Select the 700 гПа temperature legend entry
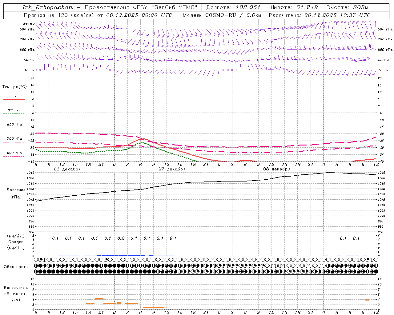The image size is (394, 315). [x=14, y=139]
